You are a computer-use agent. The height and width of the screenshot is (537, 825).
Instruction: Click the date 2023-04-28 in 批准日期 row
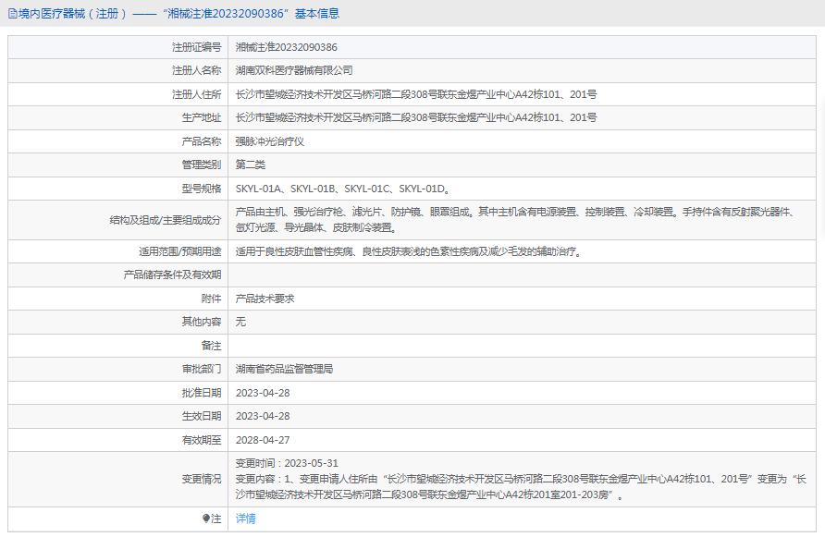[263, 393]
